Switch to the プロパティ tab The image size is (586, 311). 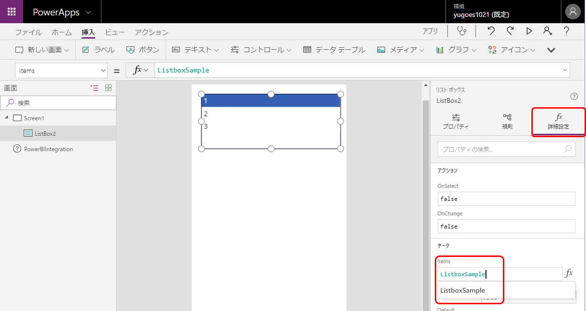[x=455, y=121]
